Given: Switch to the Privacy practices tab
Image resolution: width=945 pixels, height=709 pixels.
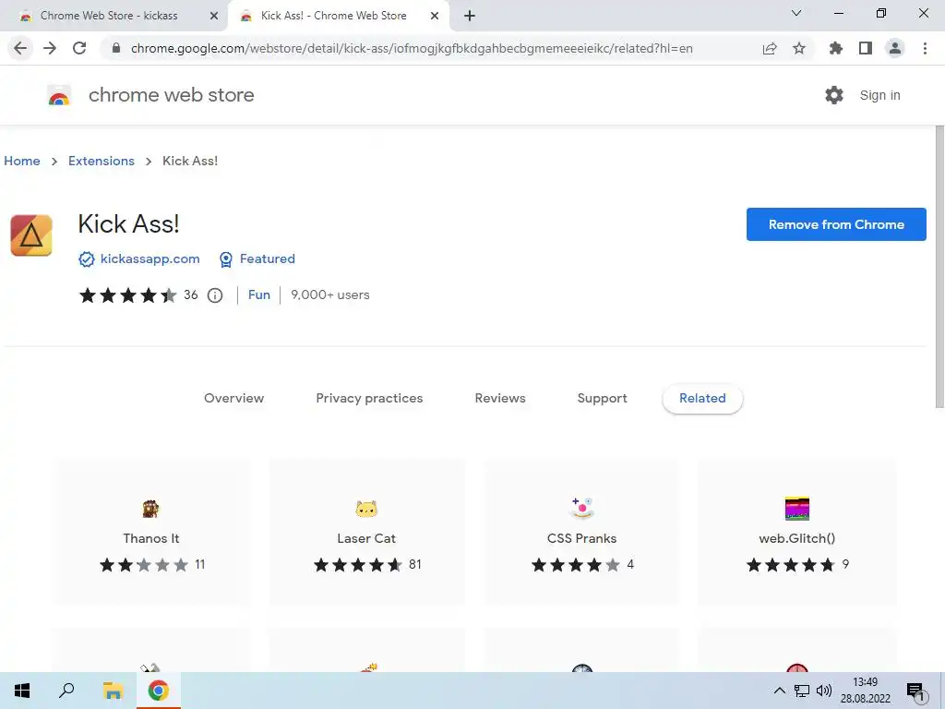Looking at the screenshot, I should pyautogui.click(x=369, y=399).
